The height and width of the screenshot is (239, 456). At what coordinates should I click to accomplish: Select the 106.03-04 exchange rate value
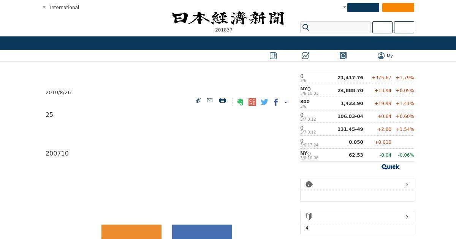(350, 116)
